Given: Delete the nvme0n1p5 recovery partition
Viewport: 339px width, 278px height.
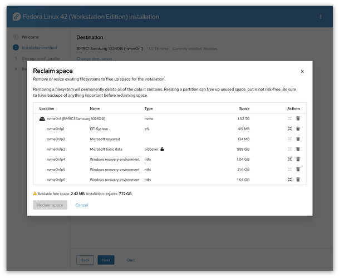Looking at the screenshot, I should 298,170.
